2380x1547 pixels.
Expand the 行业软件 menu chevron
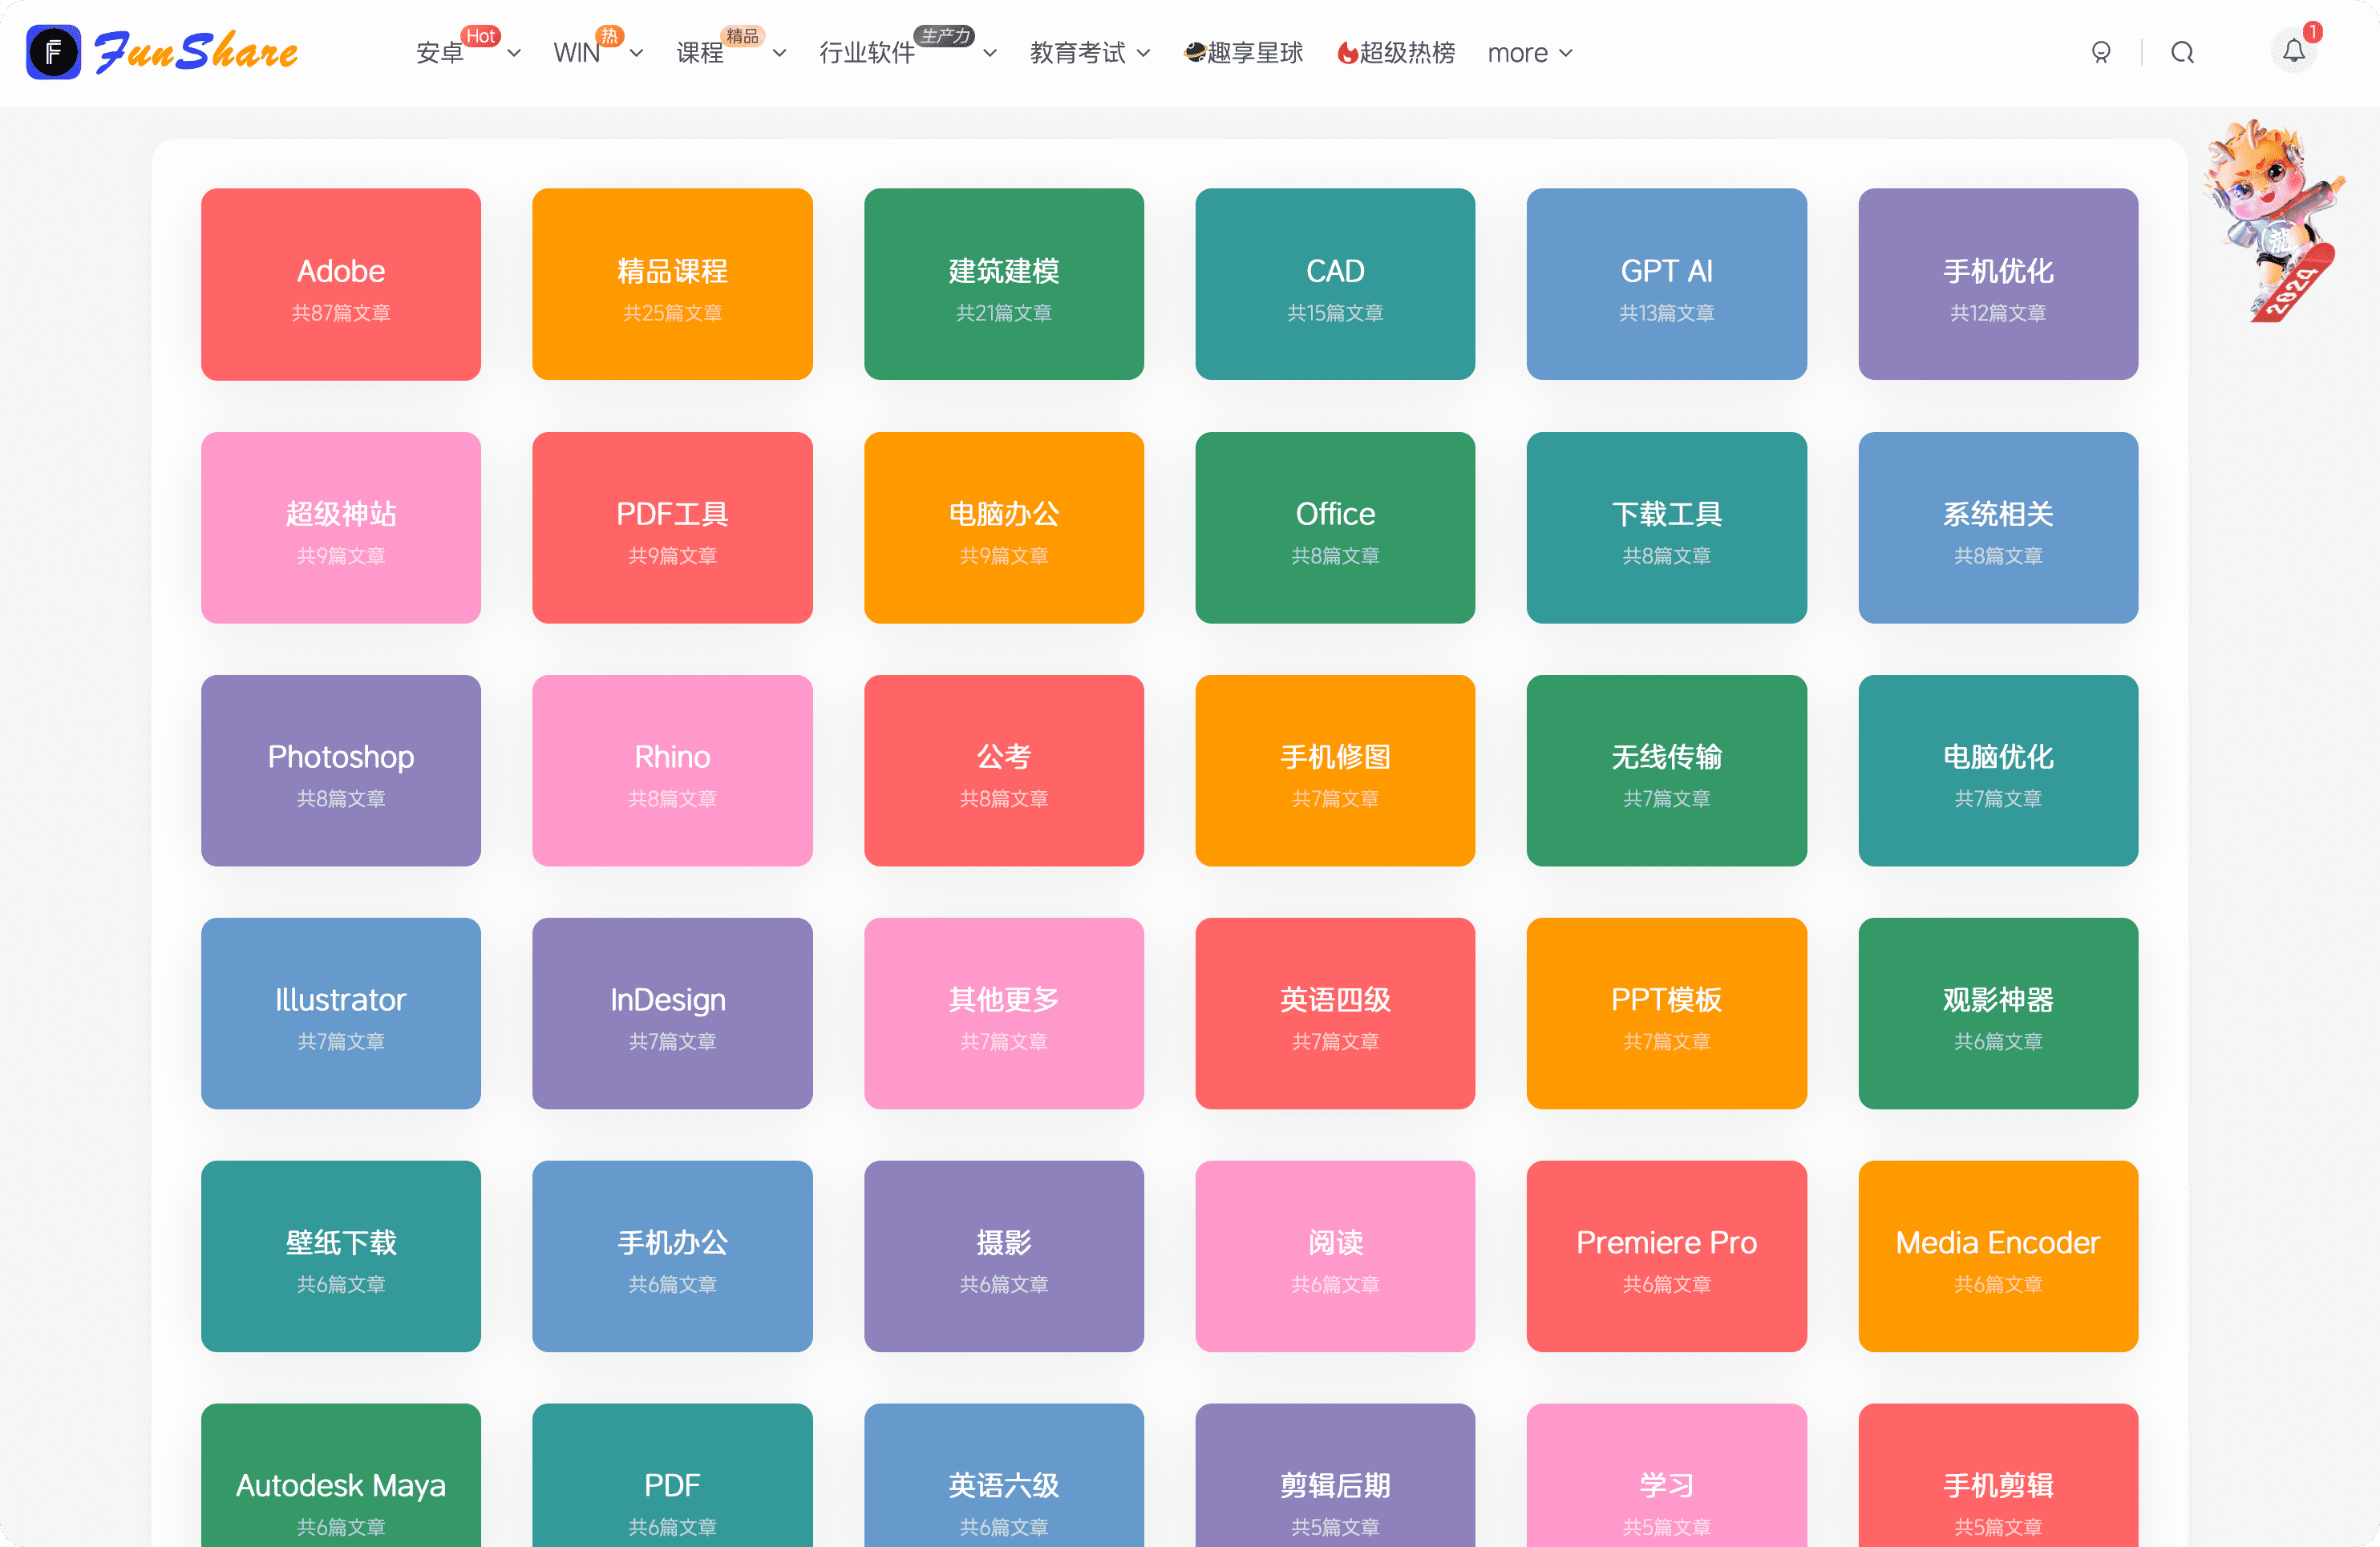click(x=990, y=53)
